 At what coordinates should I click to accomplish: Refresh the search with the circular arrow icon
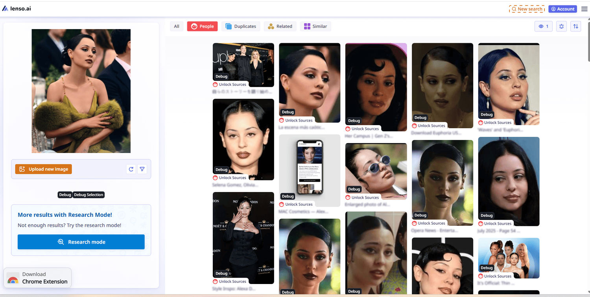point(131,169)
